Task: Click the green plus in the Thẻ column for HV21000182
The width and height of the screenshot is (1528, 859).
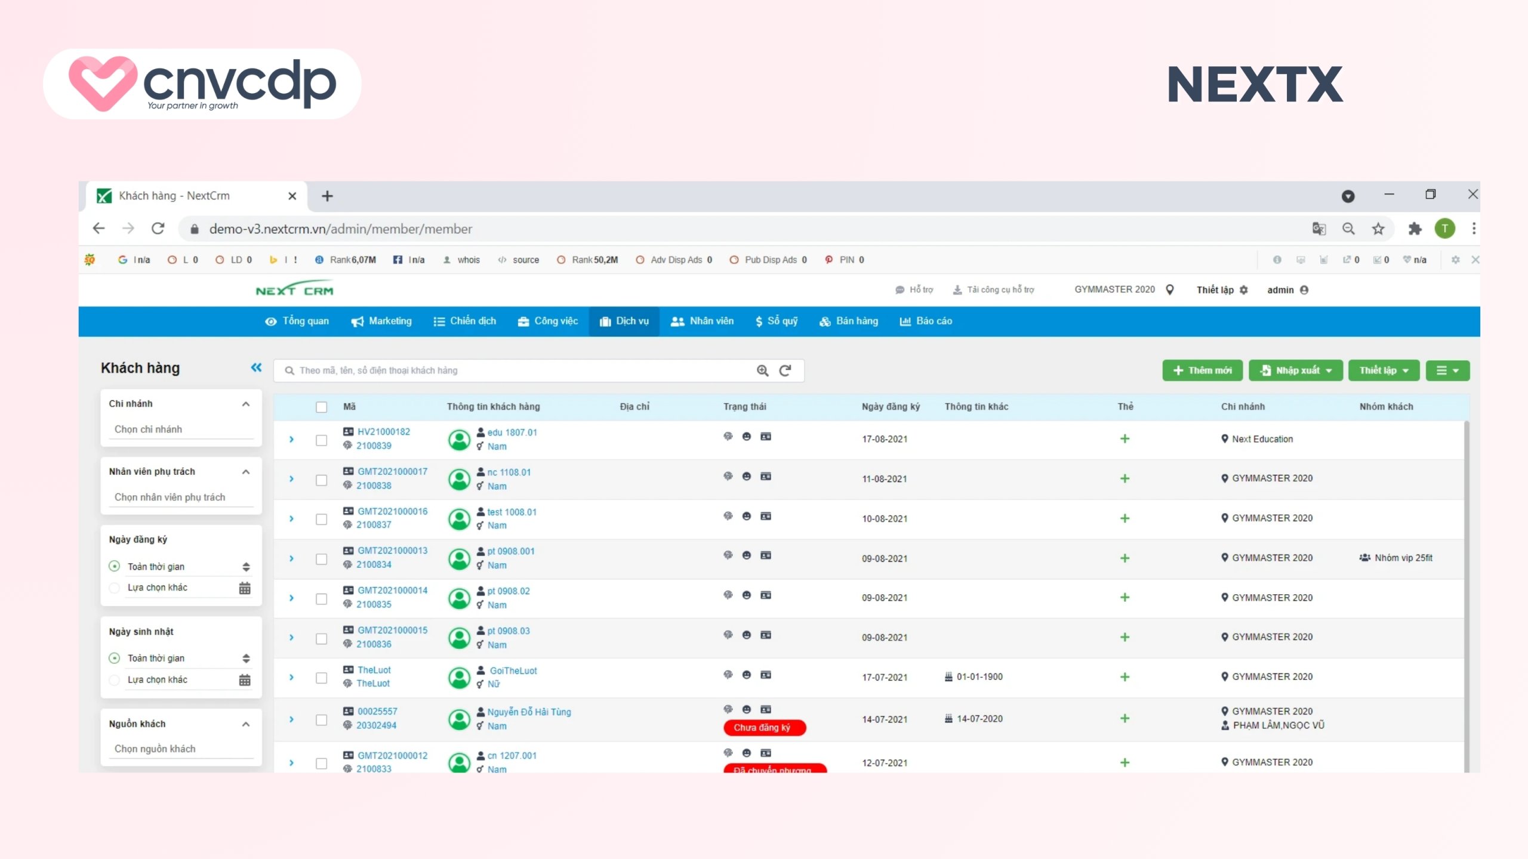Action: coord(1125,439)
